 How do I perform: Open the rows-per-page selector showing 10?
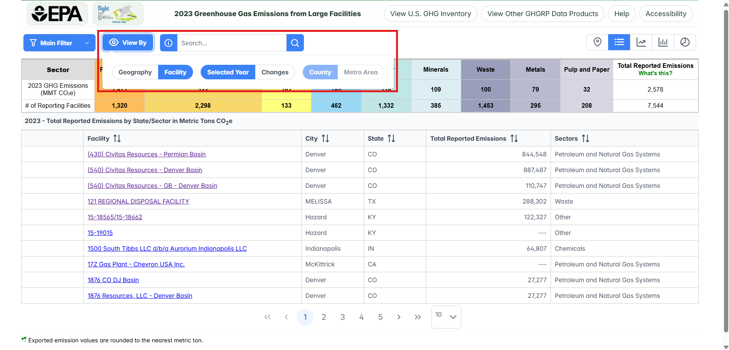[445, 317]
